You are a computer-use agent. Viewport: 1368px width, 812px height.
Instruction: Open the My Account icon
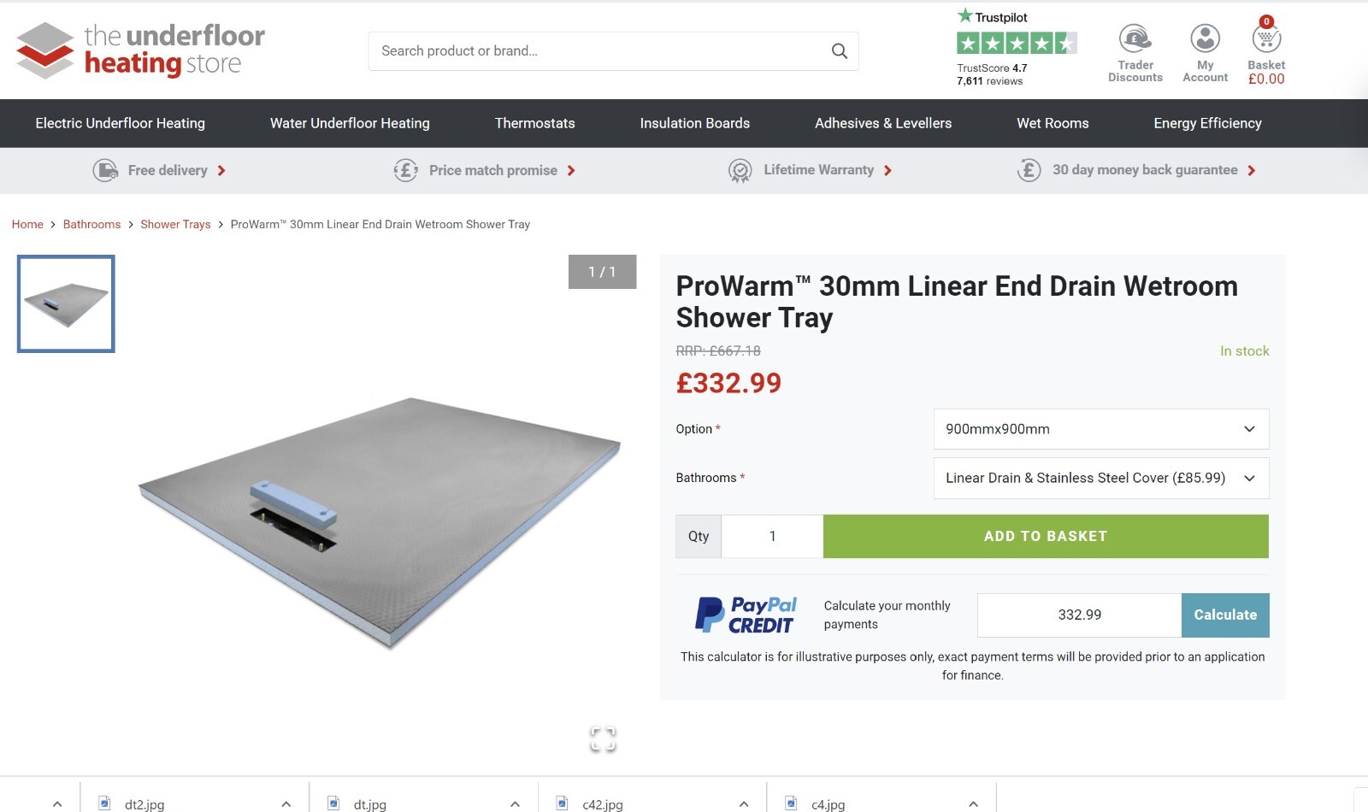(x=1205, y=38)
